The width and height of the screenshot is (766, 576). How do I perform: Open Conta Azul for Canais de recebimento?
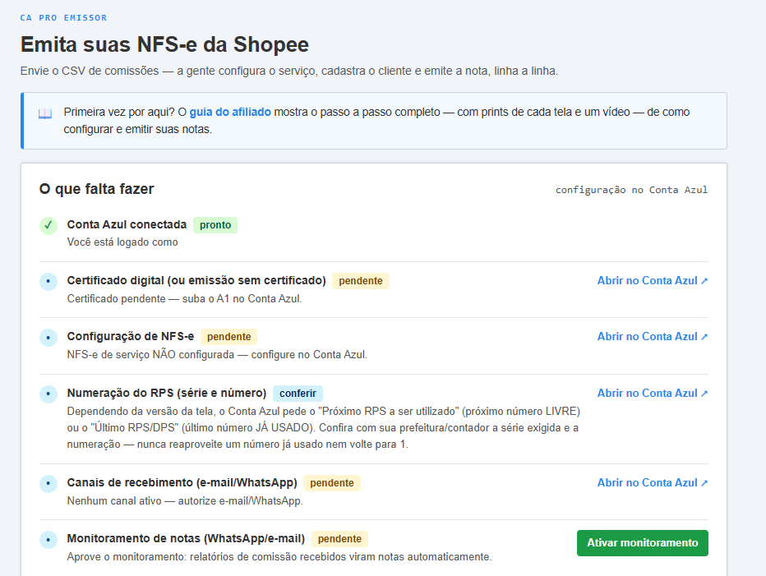(x=653, y=482)
